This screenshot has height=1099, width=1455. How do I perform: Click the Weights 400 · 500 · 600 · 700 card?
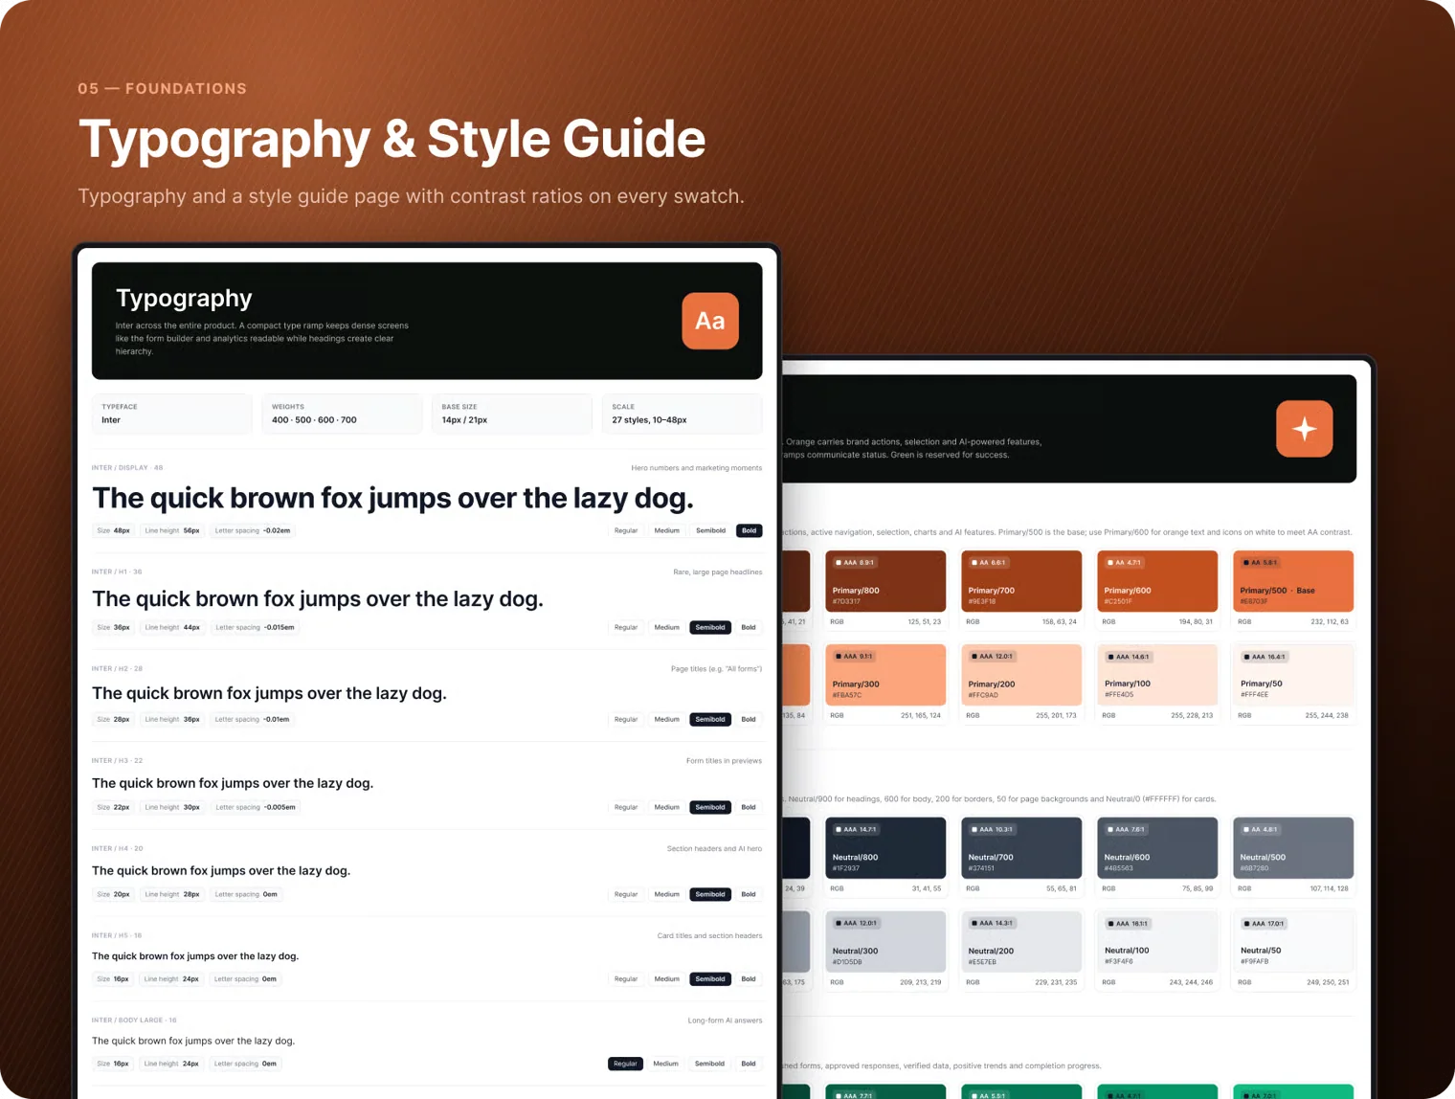tap(342, 414)
